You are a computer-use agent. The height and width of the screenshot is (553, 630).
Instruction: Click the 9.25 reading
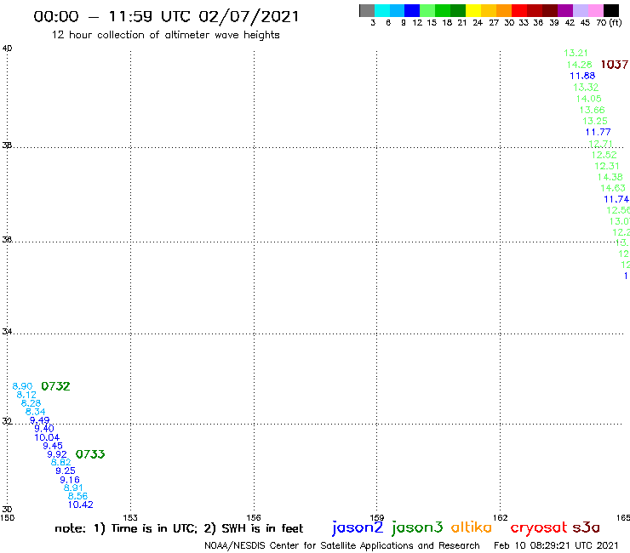66,470
